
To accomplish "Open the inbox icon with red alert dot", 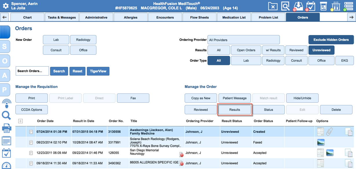I will [x=298, y=6].
